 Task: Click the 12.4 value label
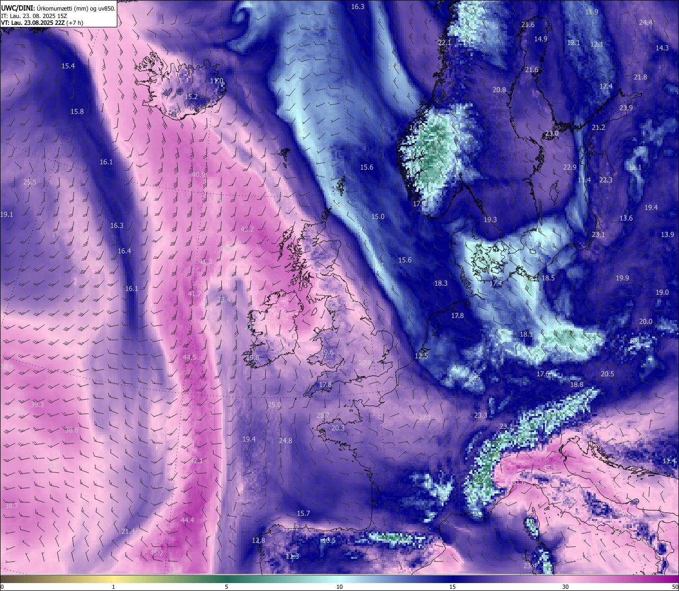(606, 86)
